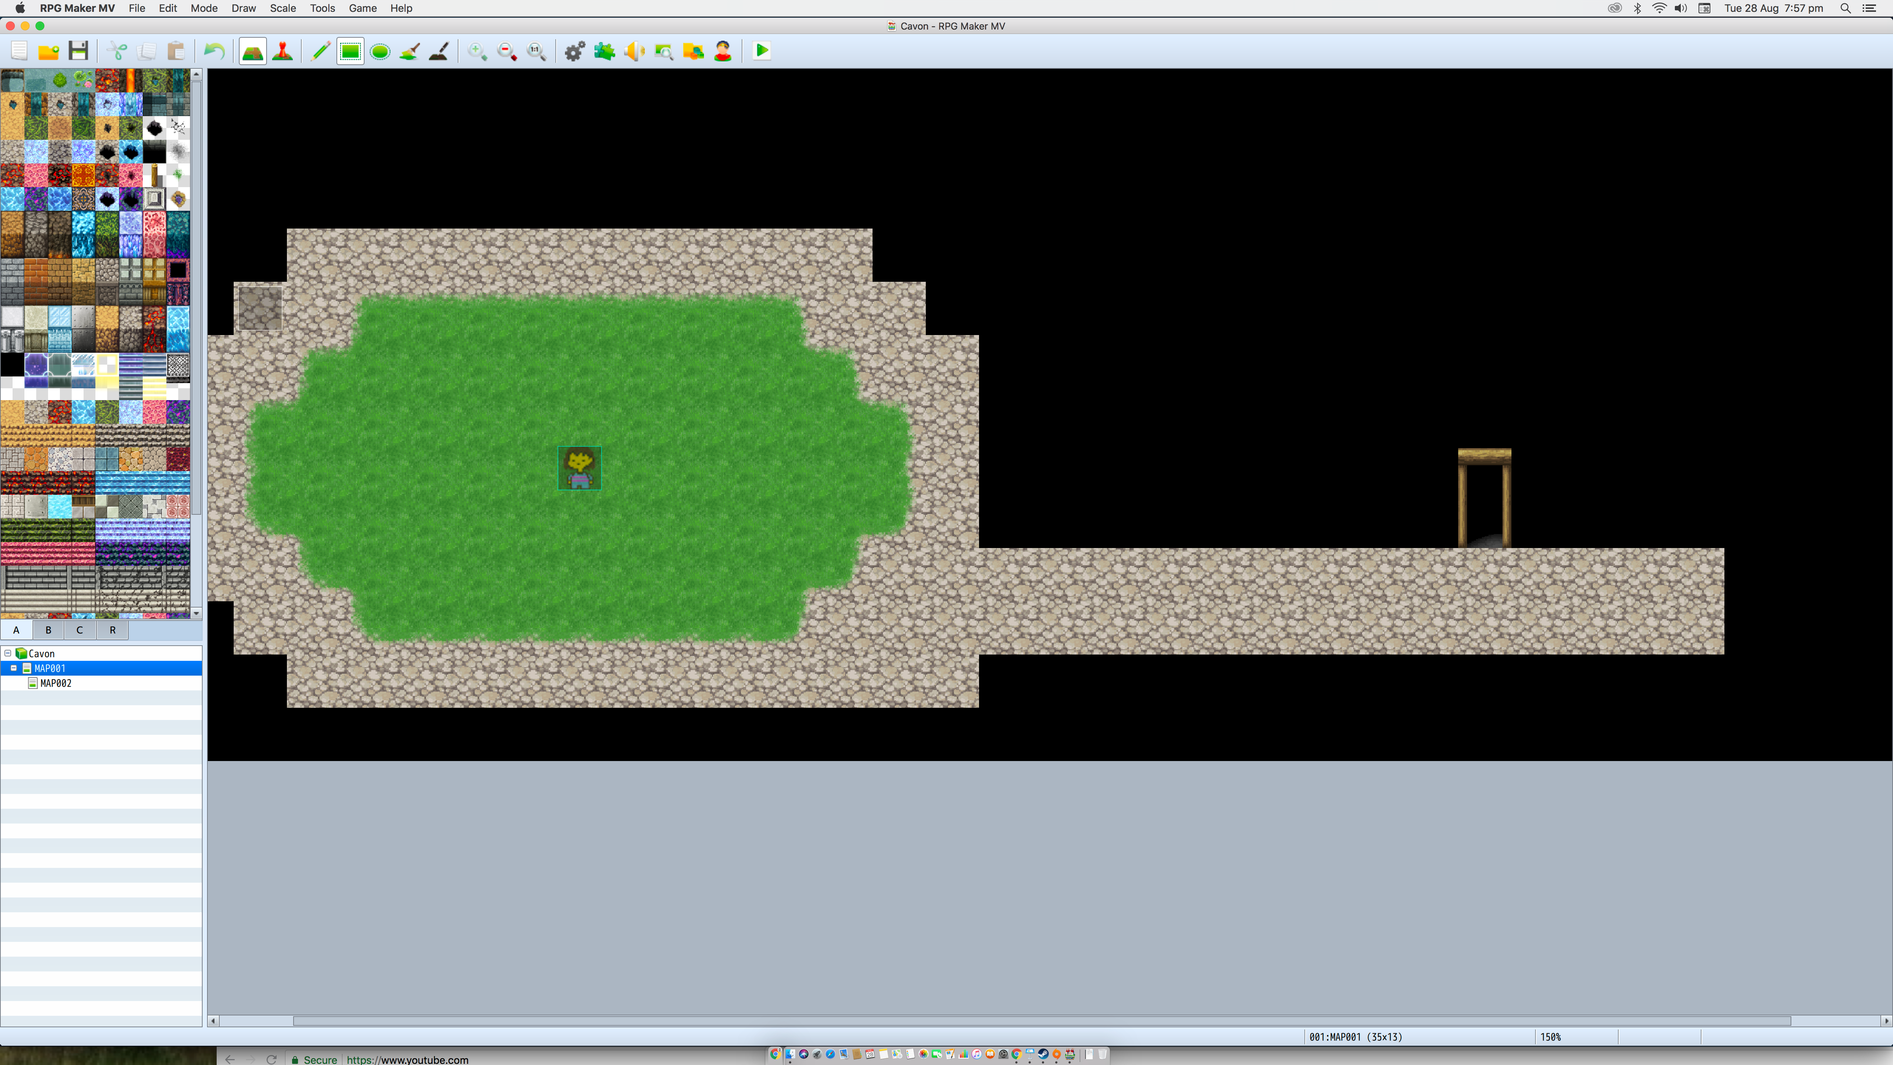The image size is (1893, 1065).
Task: Open the Help menu
Action: (x=401, y=8)
